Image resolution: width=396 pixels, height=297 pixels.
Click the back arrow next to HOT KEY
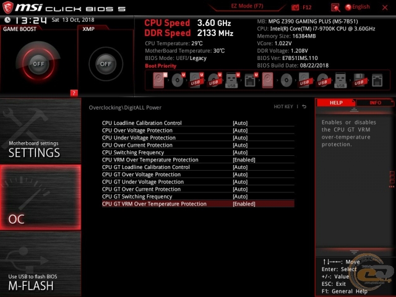(304, 106)
